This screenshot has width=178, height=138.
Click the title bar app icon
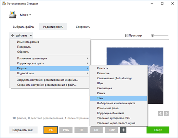[4, 4]
